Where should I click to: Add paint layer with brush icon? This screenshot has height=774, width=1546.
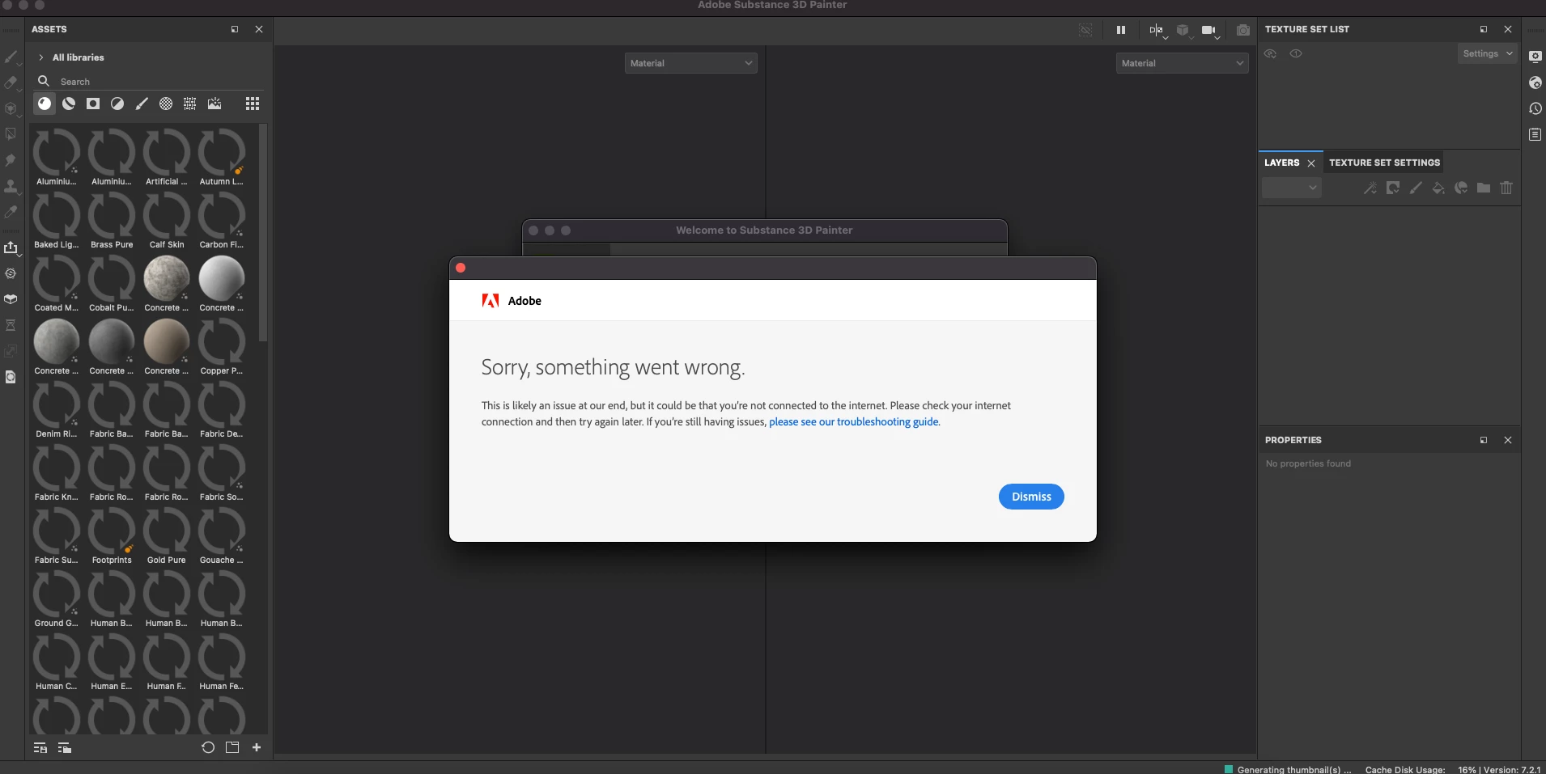point(1416,188)
